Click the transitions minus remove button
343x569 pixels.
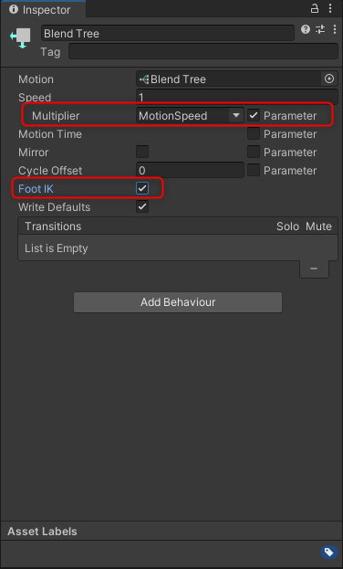(314, 269)
